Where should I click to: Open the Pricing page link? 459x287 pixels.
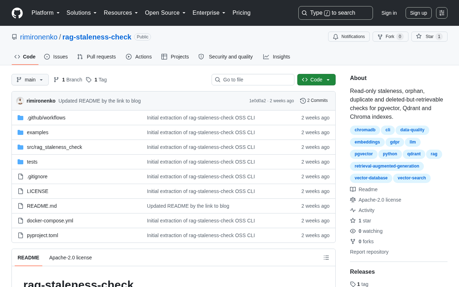click(x=241, y=13)
